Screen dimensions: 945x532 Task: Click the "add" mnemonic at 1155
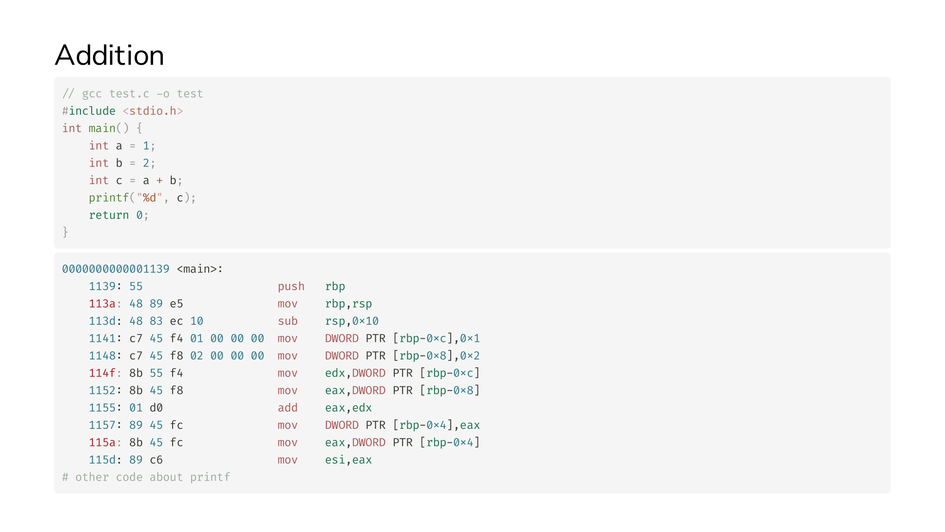[288, 408]
